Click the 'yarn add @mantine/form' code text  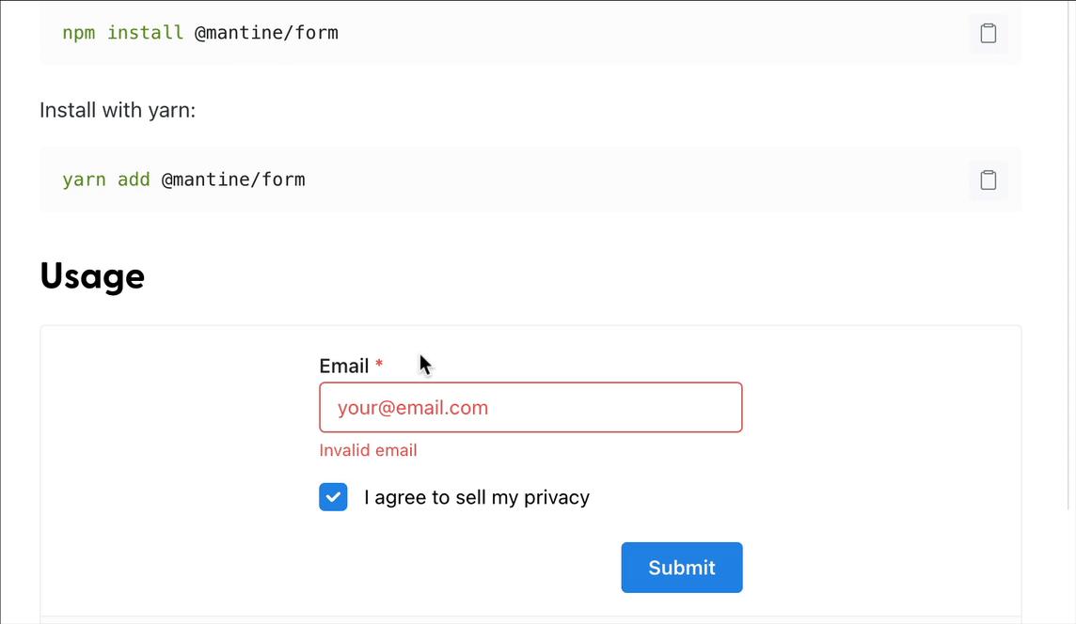pyautogui.click(x=183, y=179)
